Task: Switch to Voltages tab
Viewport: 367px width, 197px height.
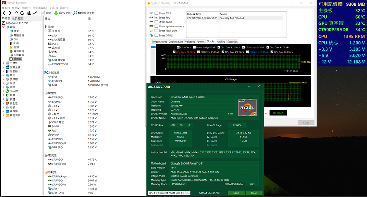Action: click(x=190, y=42)
